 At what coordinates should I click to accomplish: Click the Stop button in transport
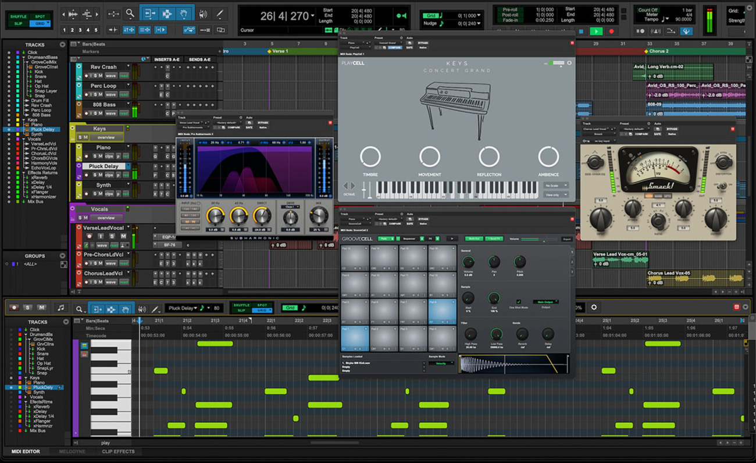click(x=581, y=31)
